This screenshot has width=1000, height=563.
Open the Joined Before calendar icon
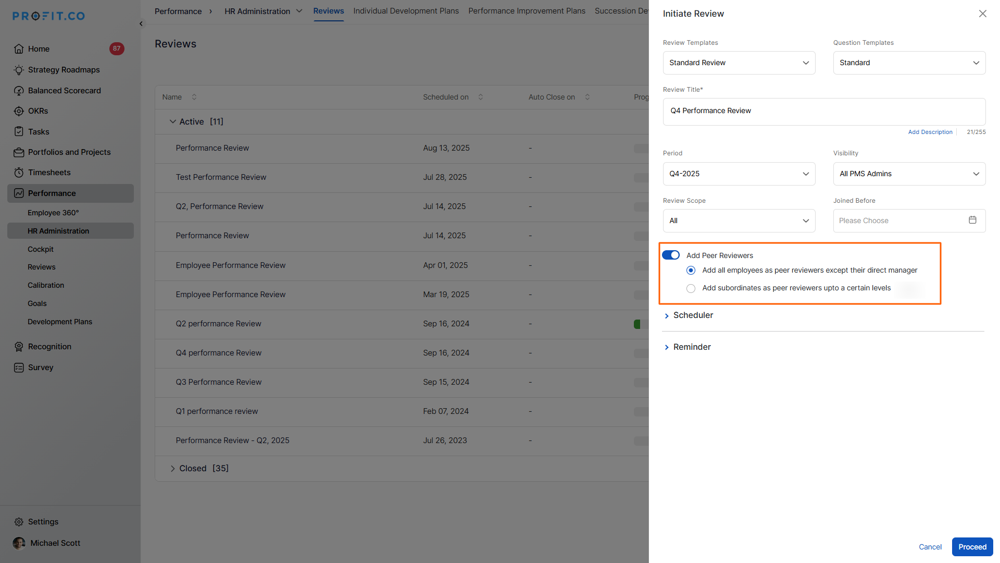point(972,220)
